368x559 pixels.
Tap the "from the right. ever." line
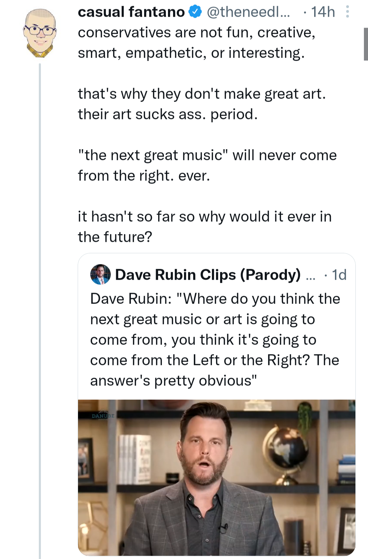coord(144,176)
